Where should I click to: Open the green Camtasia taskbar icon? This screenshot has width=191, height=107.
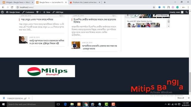(x=106, y=104)
